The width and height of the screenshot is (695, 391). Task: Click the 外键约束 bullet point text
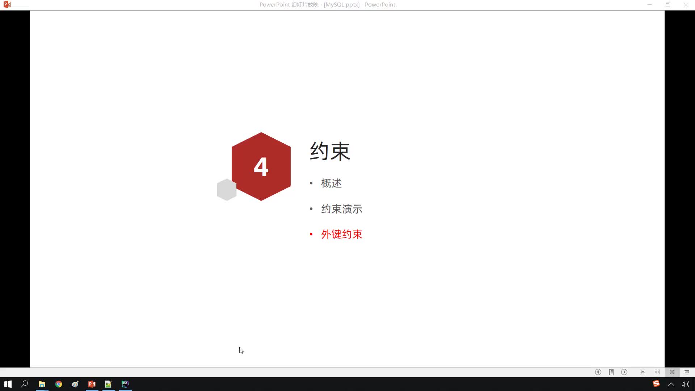(x=342, y=234)
